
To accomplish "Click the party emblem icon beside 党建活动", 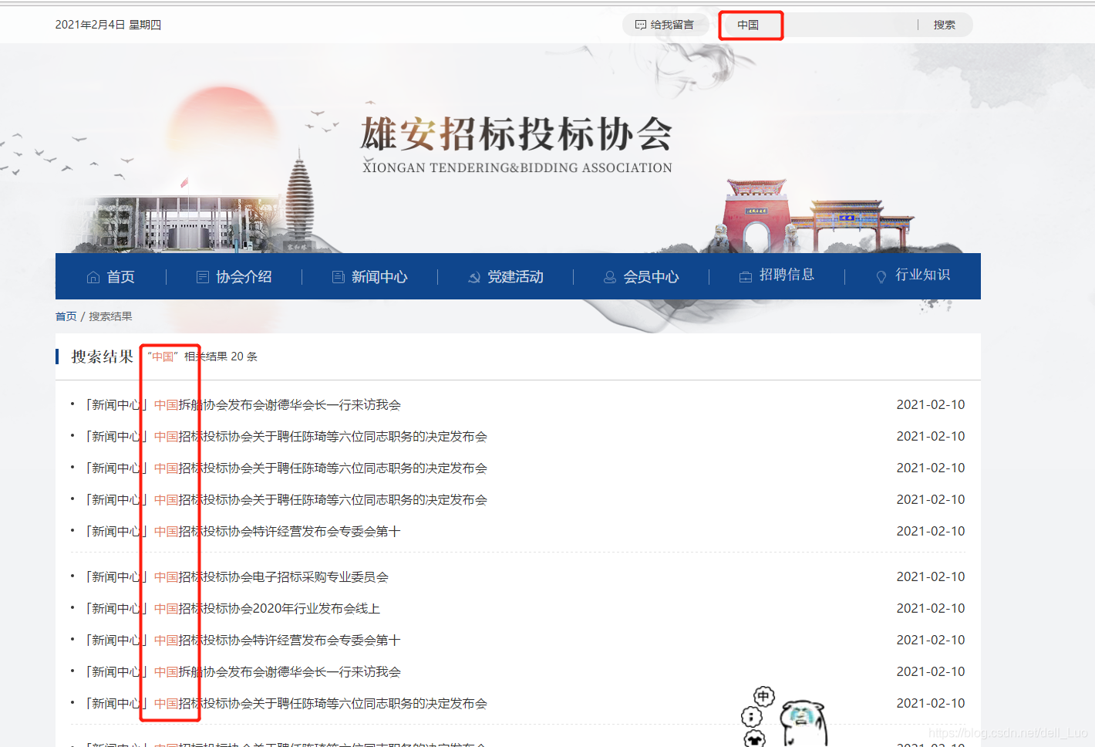I will pyautogui.click(x=474, y=277).
